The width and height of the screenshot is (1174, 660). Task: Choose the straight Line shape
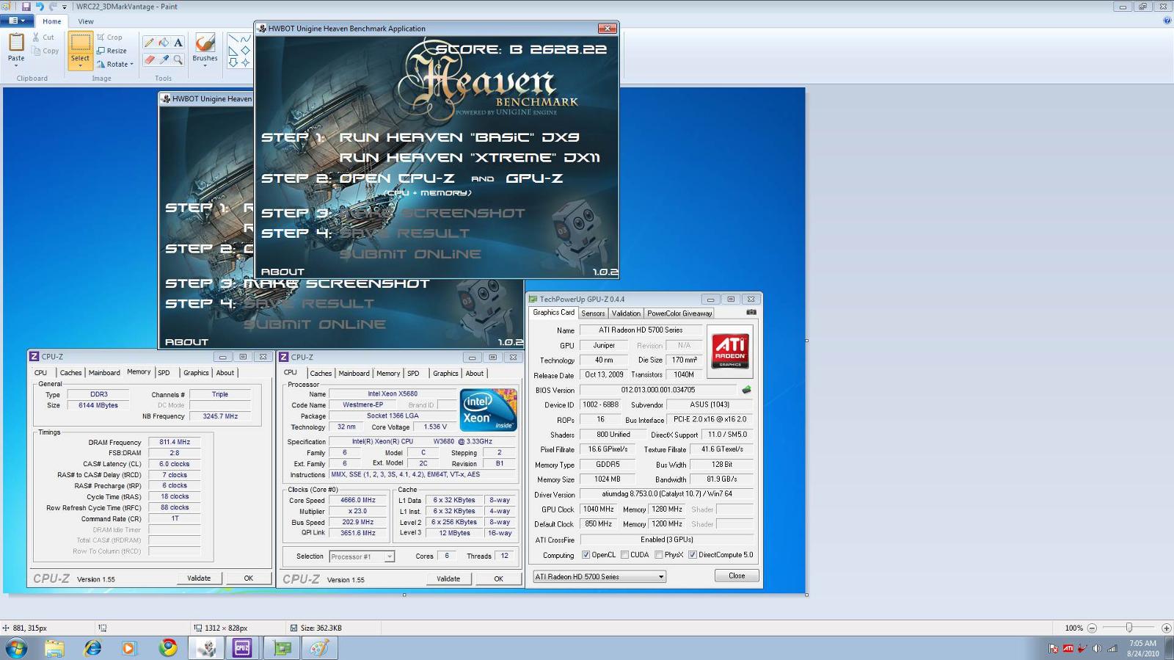point(233,38)
